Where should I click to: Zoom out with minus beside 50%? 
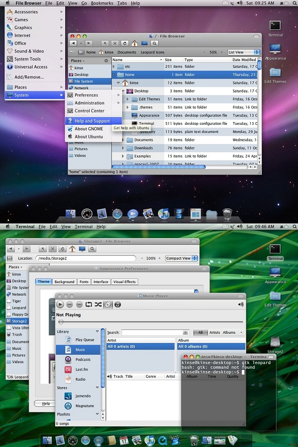(204, 52)
